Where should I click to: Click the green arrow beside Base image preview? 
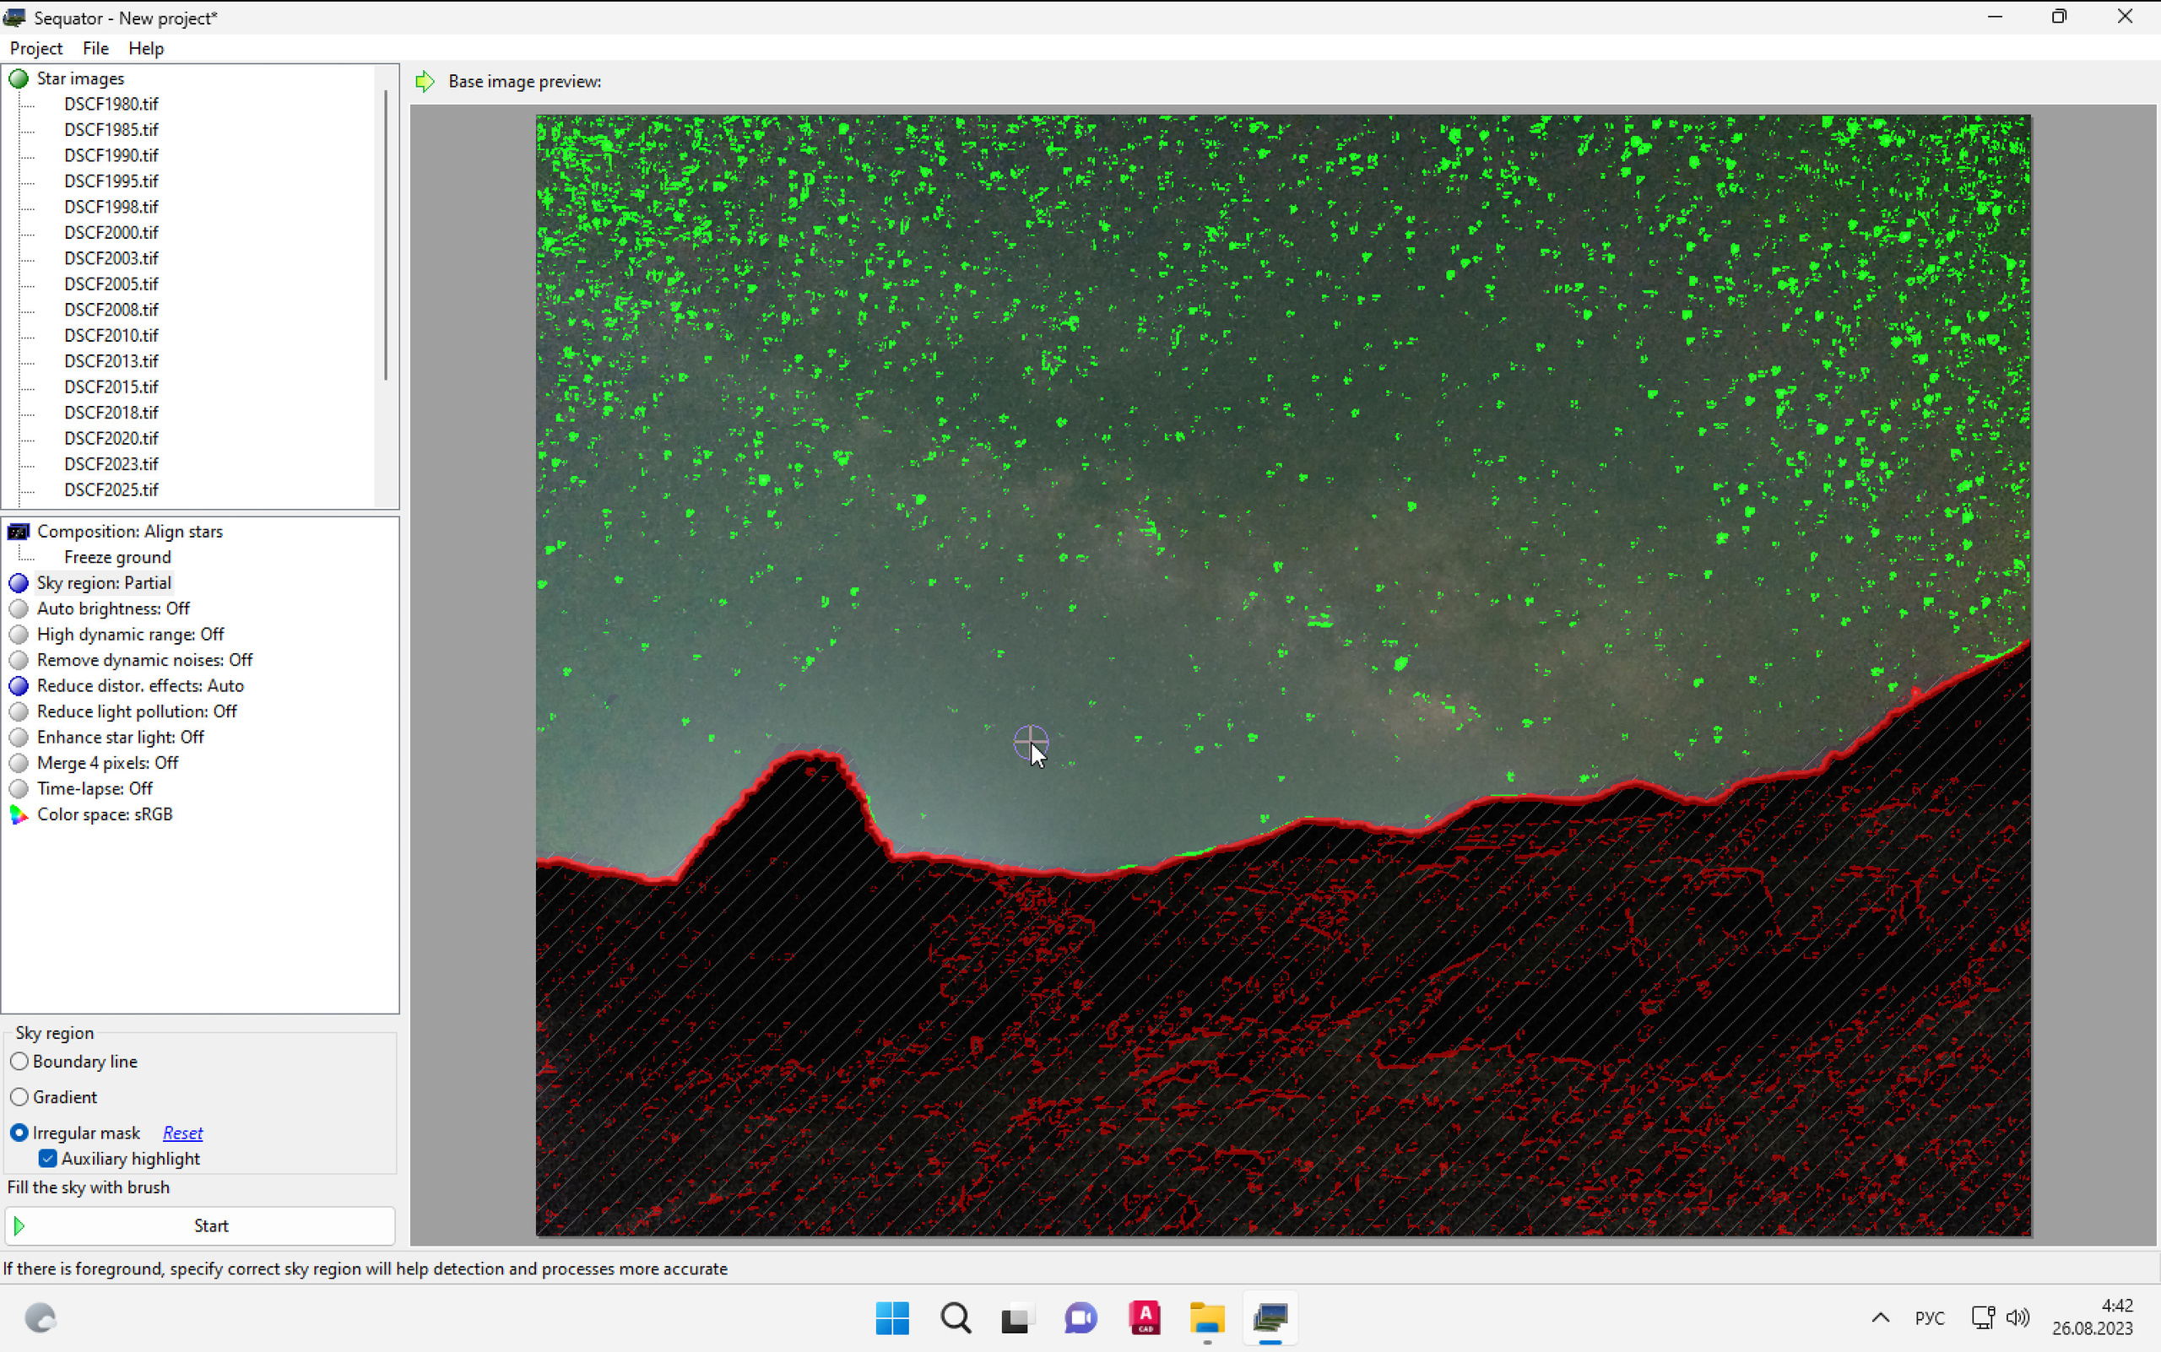[425, 81]
